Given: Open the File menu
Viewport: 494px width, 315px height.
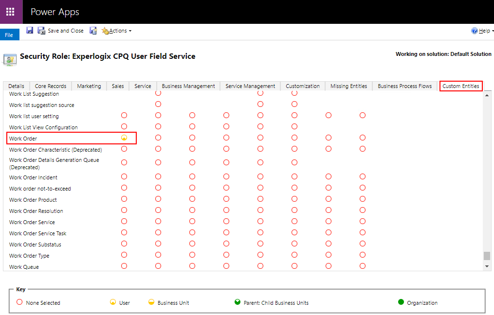Looking at the screenshot, I should (x=9, y=35).
